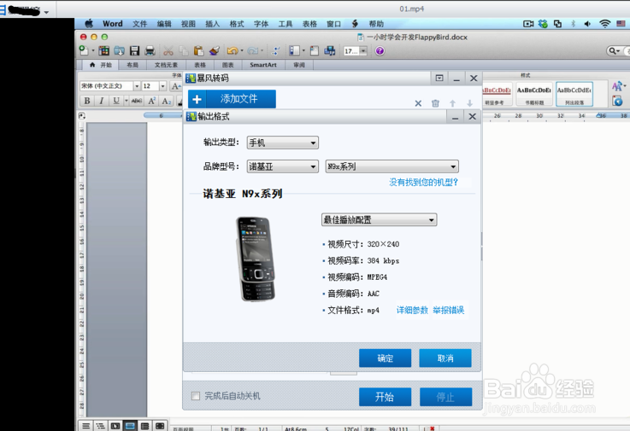
Task: Switch to Outline view in status bar
Action: (x=101, y=426)
